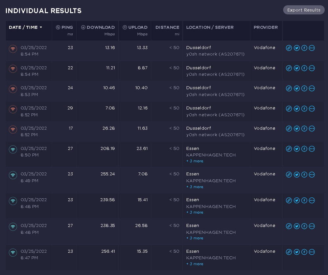Expand the first '+ 3 more' server list

click(x=195, y=161)
